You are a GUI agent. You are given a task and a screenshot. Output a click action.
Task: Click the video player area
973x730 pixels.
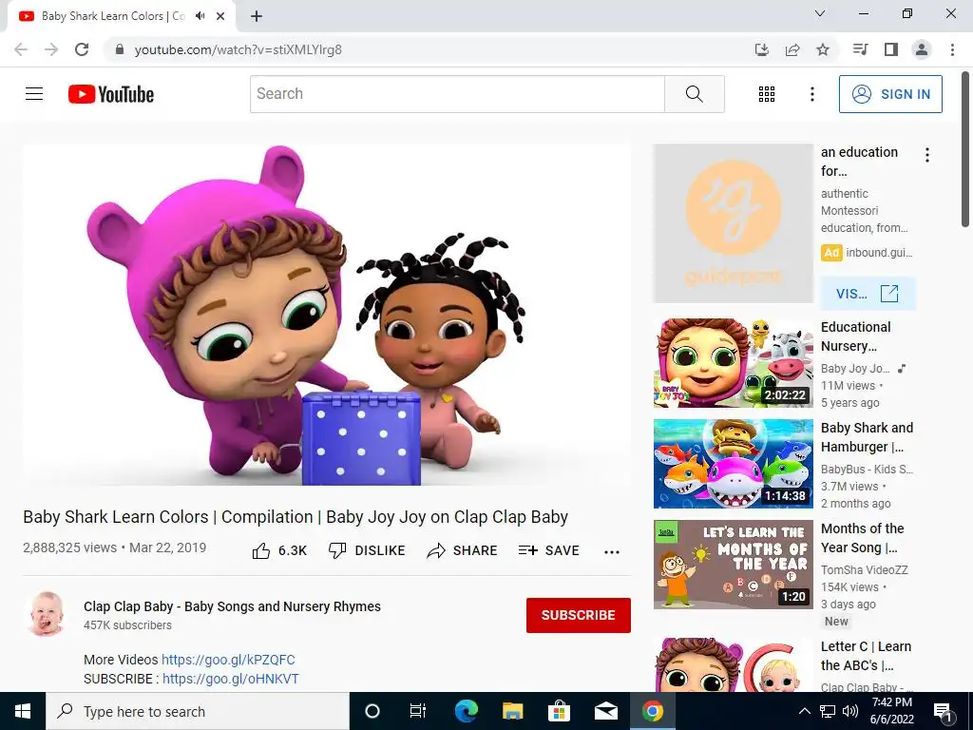(x=327, y=315)
